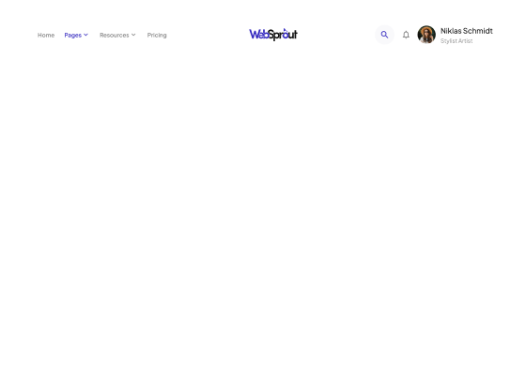This screenshot has height=375, width=526.
Task: Tap the round search button background
Action: (x=384, y=35)
